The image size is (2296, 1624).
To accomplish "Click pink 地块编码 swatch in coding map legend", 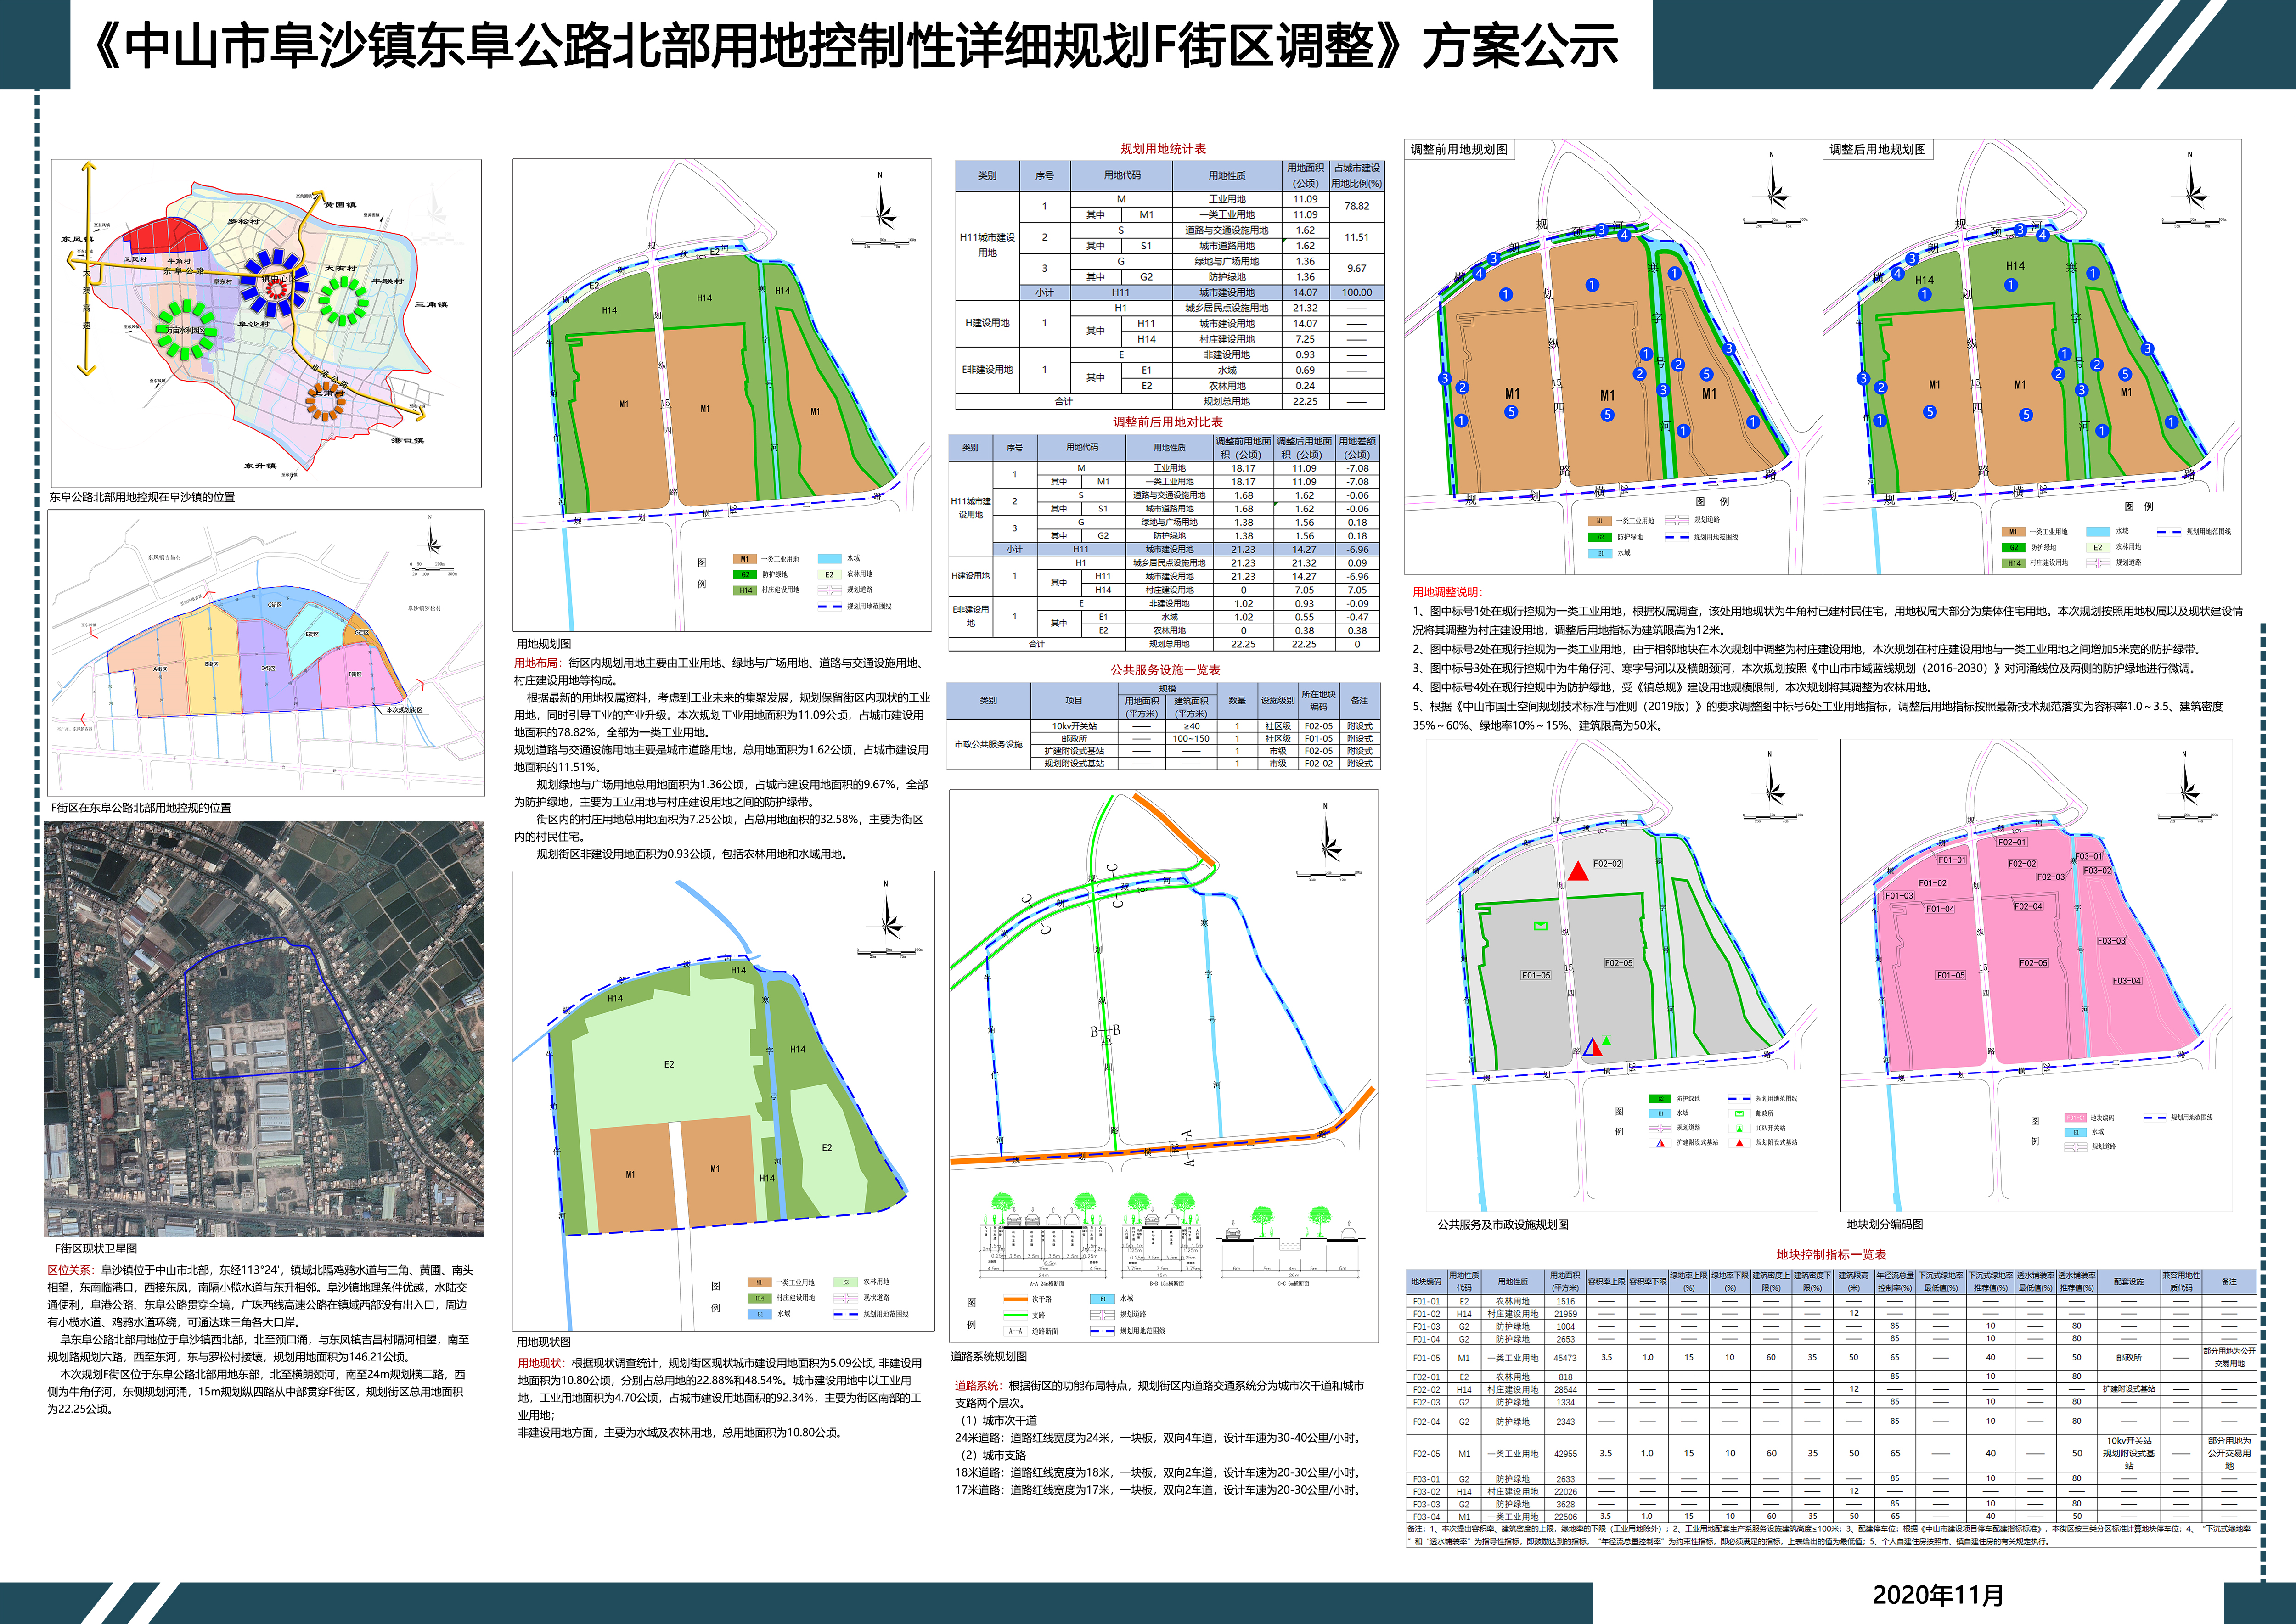I will point(2076,1117).
